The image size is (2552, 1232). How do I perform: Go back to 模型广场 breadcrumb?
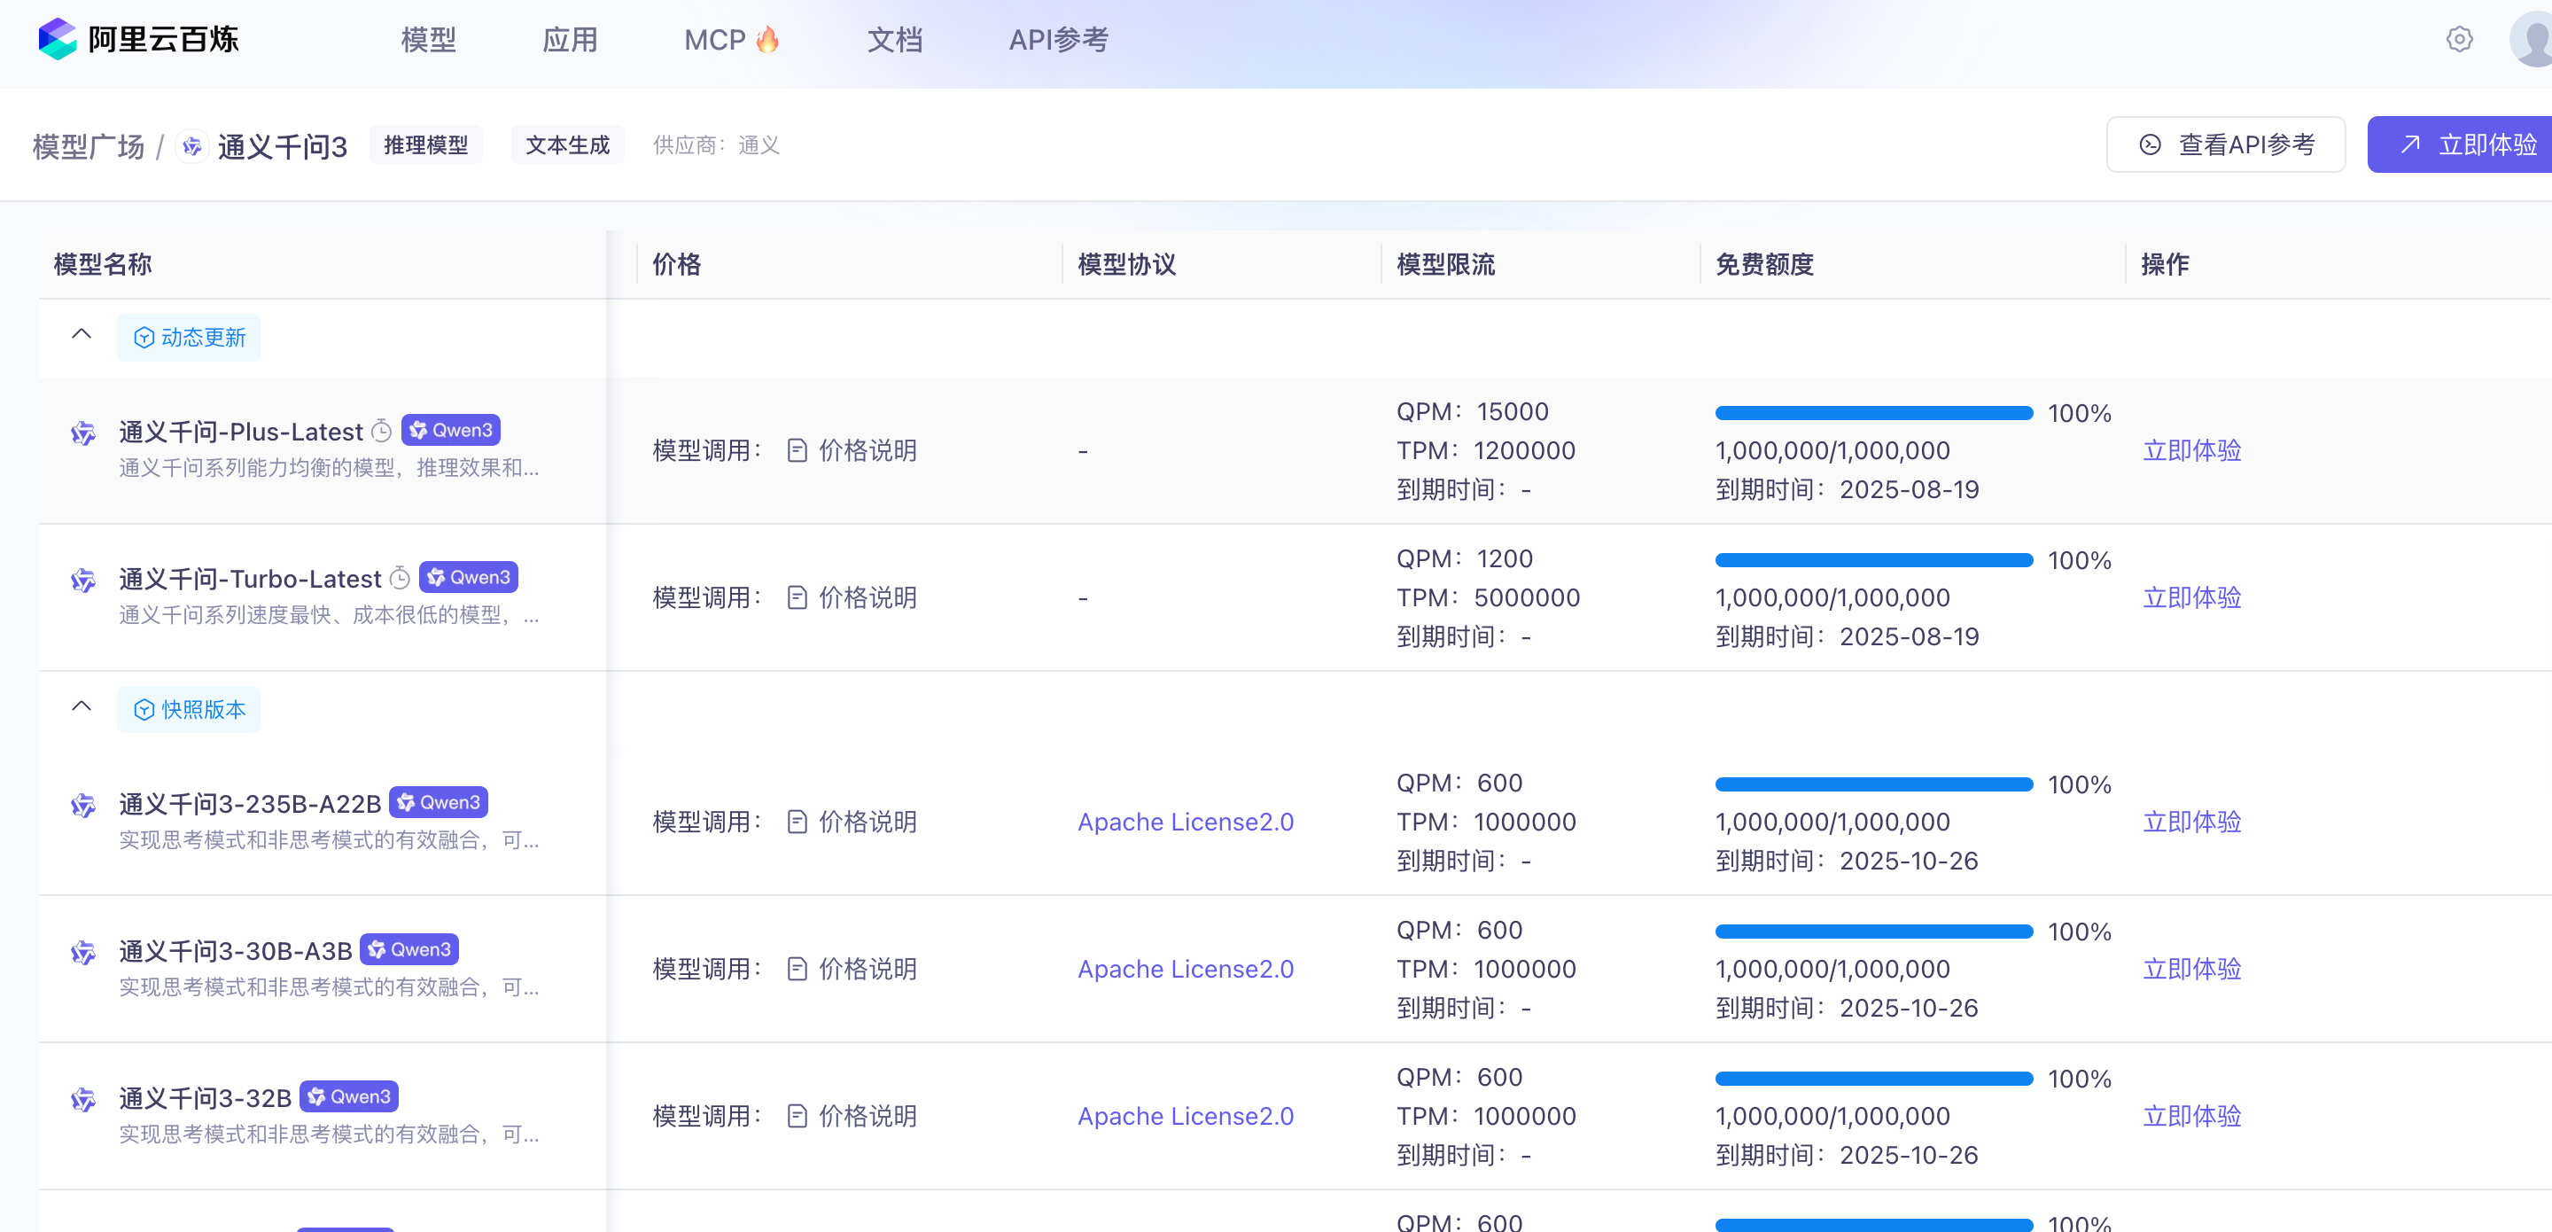tap(89, 147)
